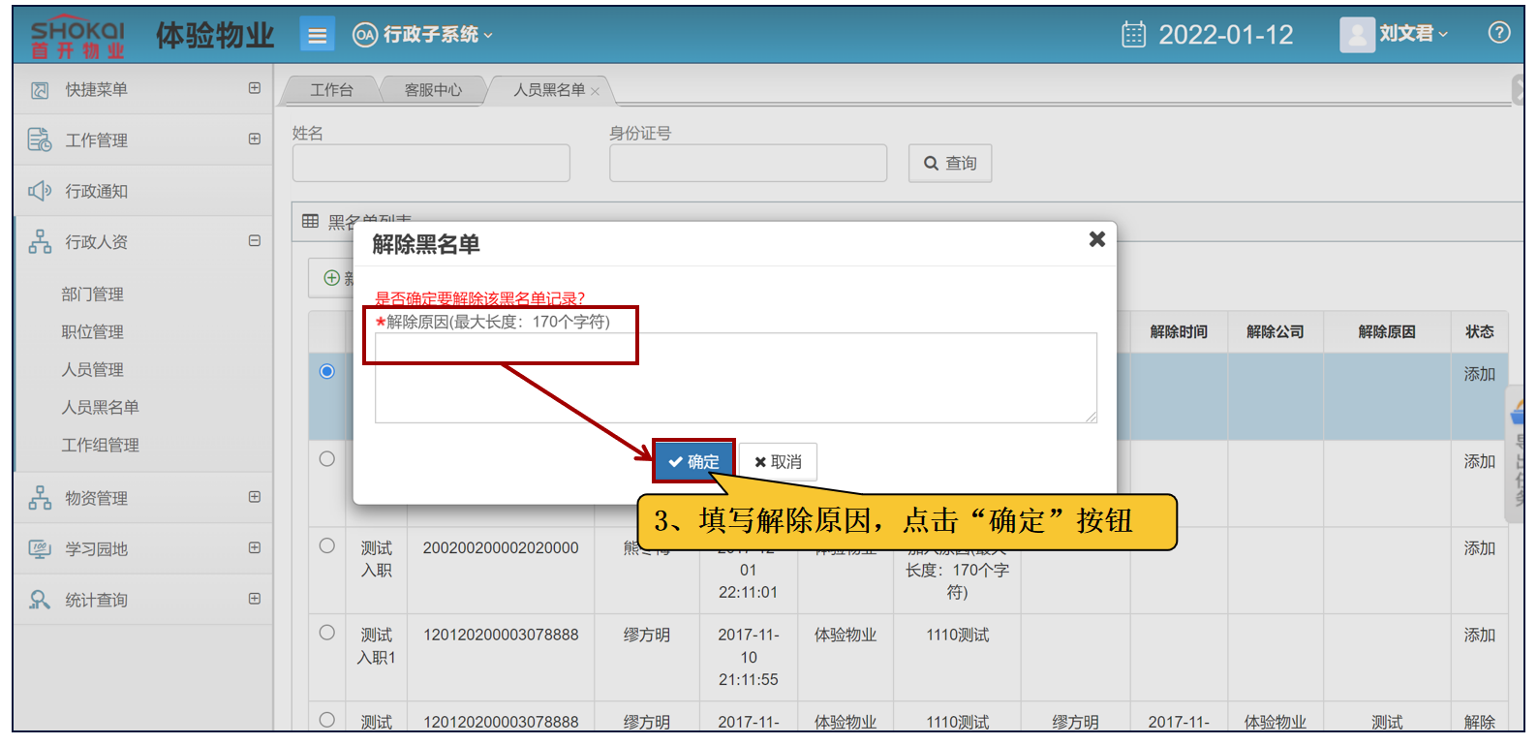1538x745 pixels.
Task: Click the green plus add icon
Action: (x=331, y=278)
